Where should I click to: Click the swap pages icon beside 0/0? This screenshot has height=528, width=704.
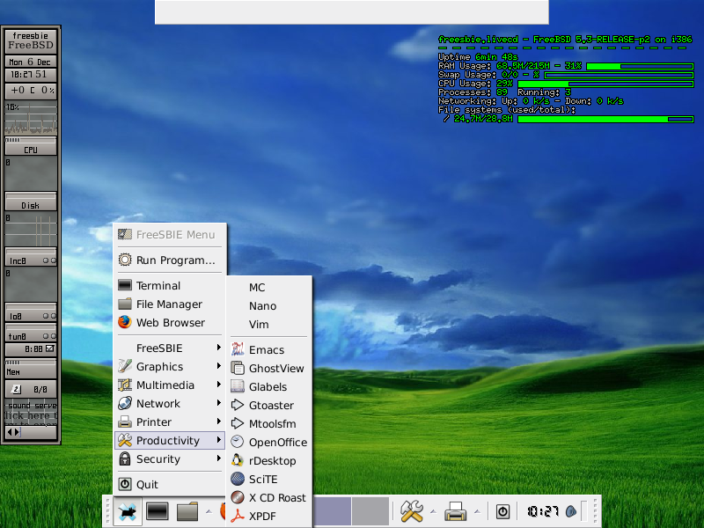point(16,389)
